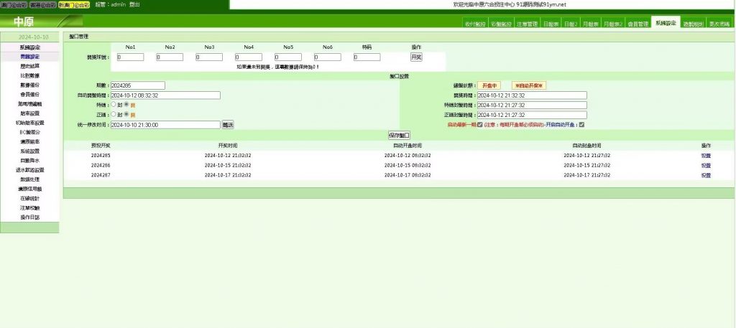Select the 正碼 封 radio button
The width and height of the screenshot is (736, 328).
click(113, 114)
